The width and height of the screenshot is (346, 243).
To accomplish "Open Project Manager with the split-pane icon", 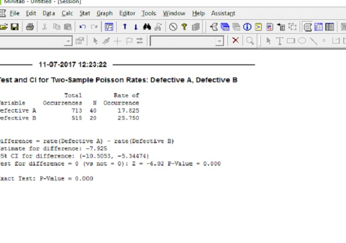I will coord(330,27).
